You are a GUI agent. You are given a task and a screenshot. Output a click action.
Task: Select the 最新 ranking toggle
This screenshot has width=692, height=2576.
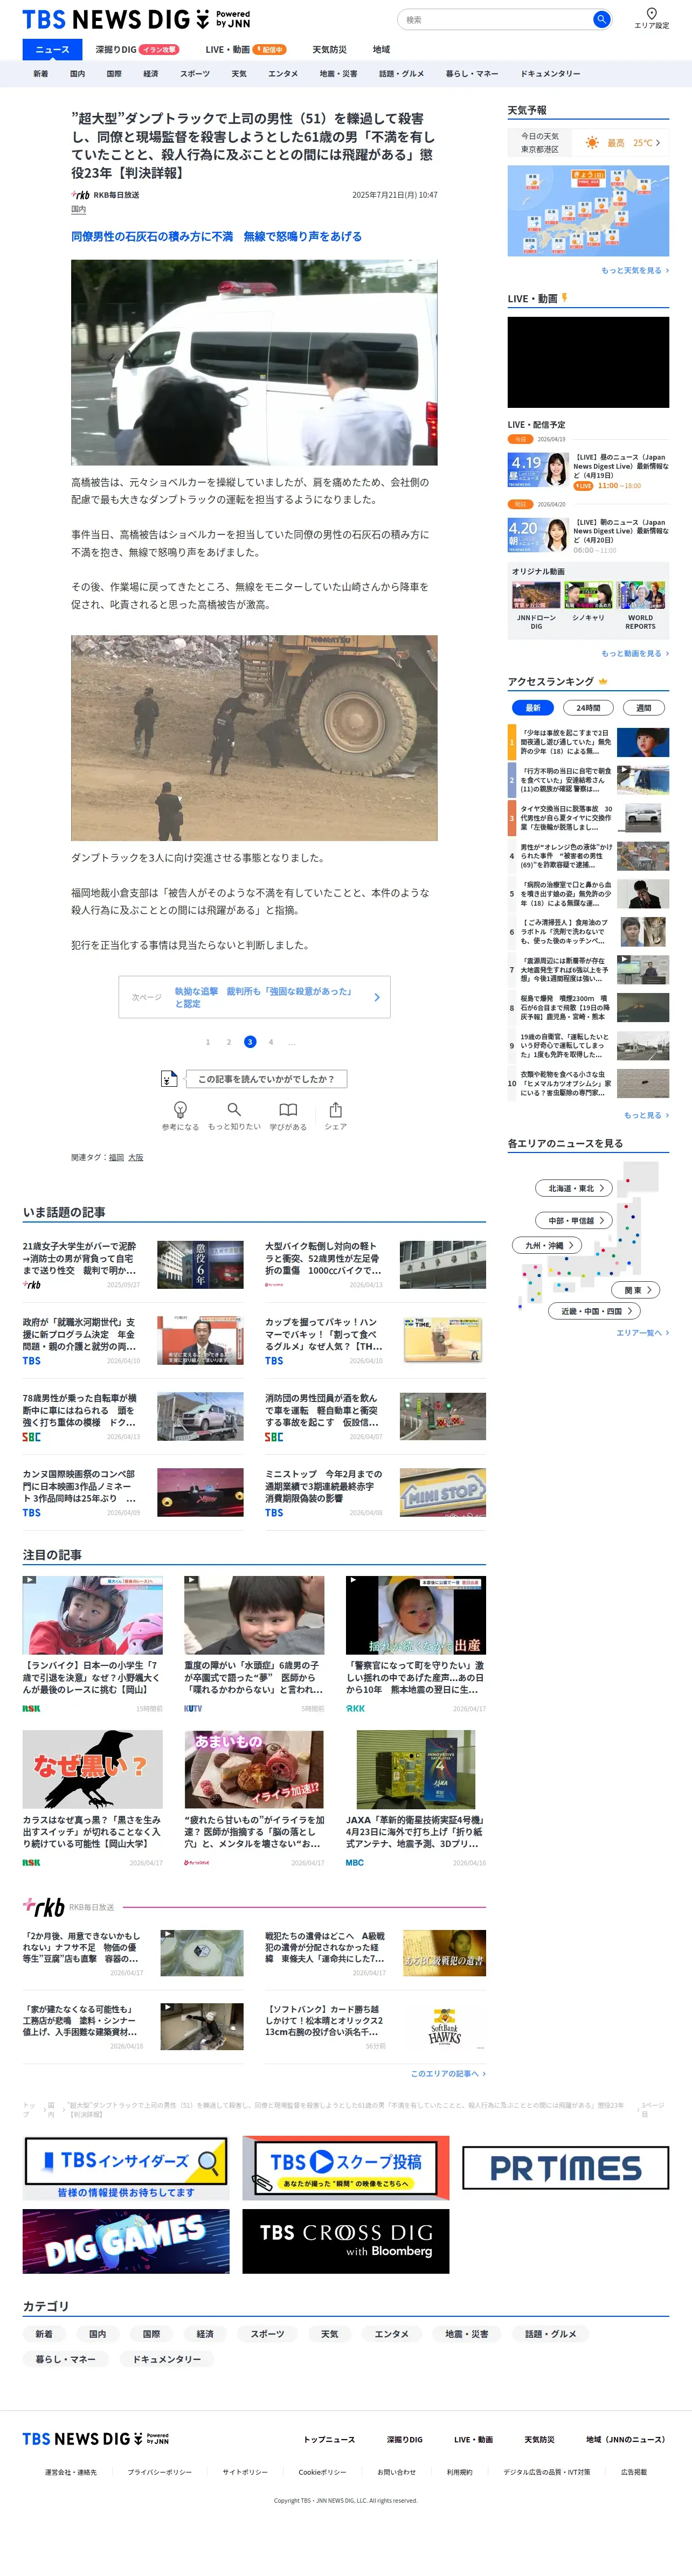coord(533,708)
